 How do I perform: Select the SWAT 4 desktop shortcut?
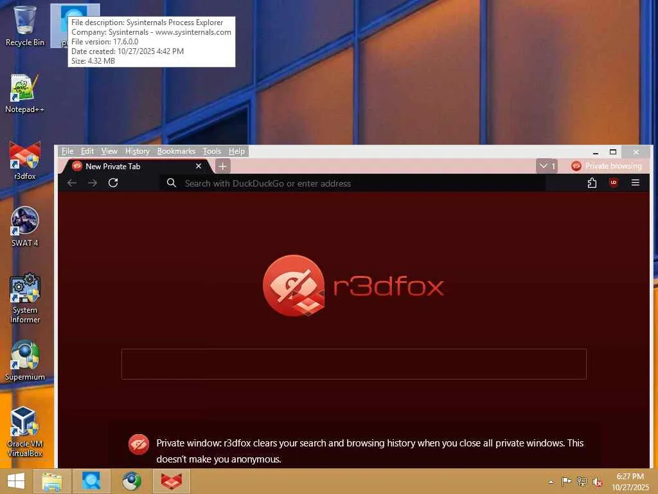(x=25, y=227)
